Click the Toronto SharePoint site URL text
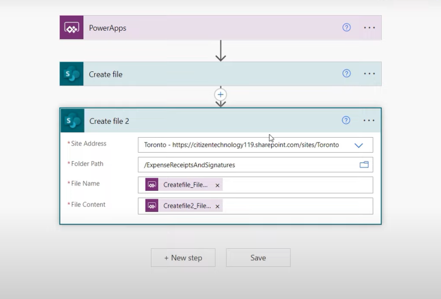441x299 pixels. pyautogui.click(x=242, y=145)
